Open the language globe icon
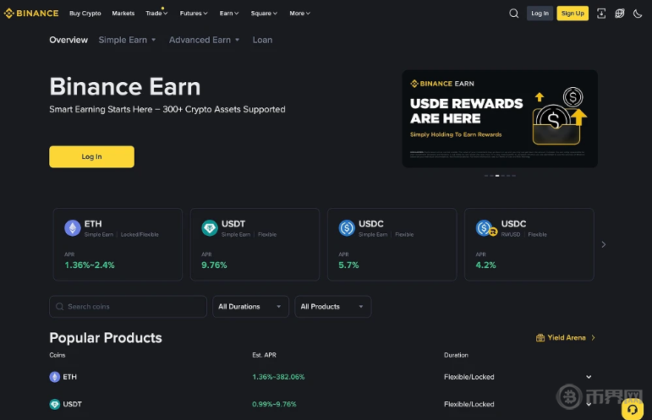 tap(620, 14)
